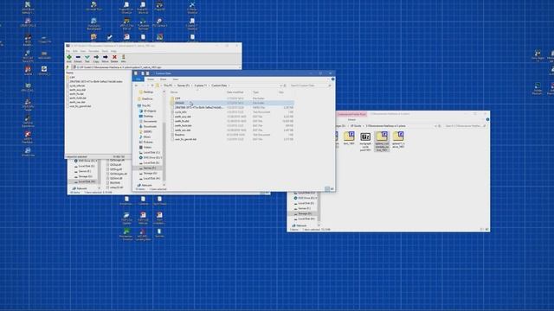
Task: Select earth_nav.dat in the 7-Zip list
Action: (x=77, y=102)
